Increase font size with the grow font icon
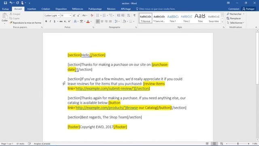The image size is (259, 146). (x=74, y=15)
